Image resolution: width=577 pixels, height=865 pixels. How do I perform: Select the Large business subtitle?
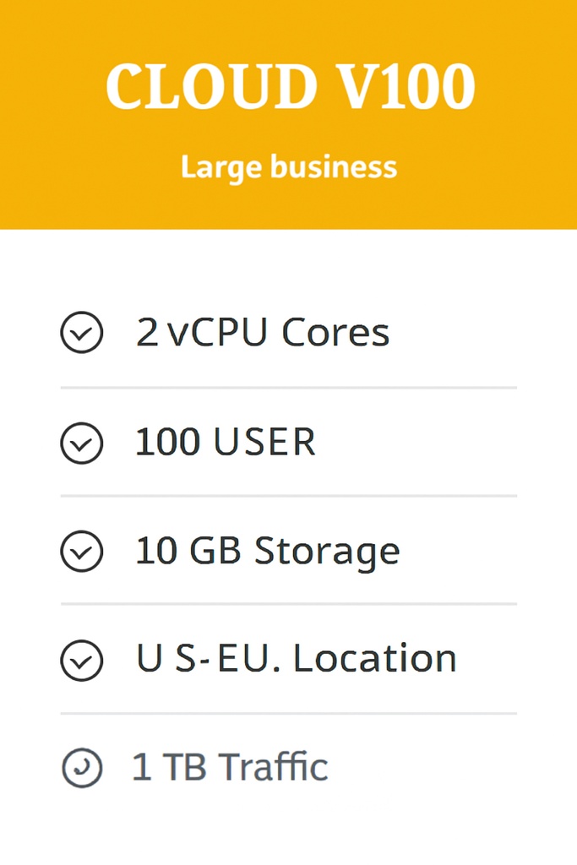[x=288, y=166]
